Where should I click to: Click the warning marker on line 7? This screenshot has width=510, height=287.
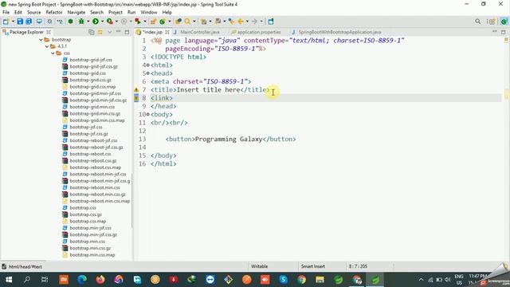coord(136,90)
